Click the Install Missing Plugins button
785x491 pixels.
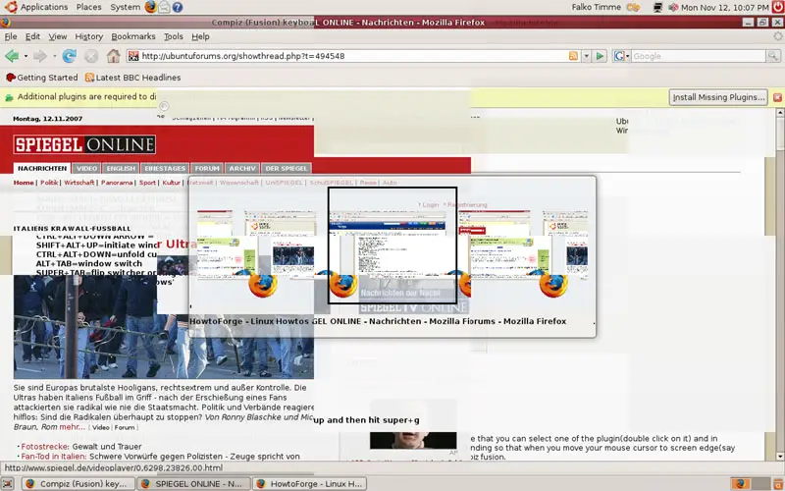[x=718, y=97]
